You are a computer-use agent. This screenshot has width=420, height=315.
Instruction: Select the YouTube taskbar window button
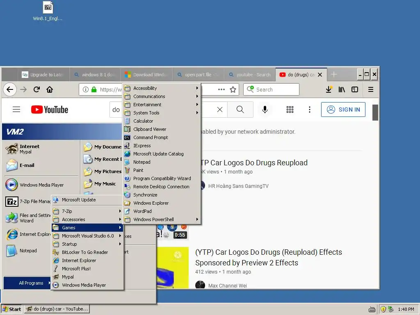click(x=57, y=309)
